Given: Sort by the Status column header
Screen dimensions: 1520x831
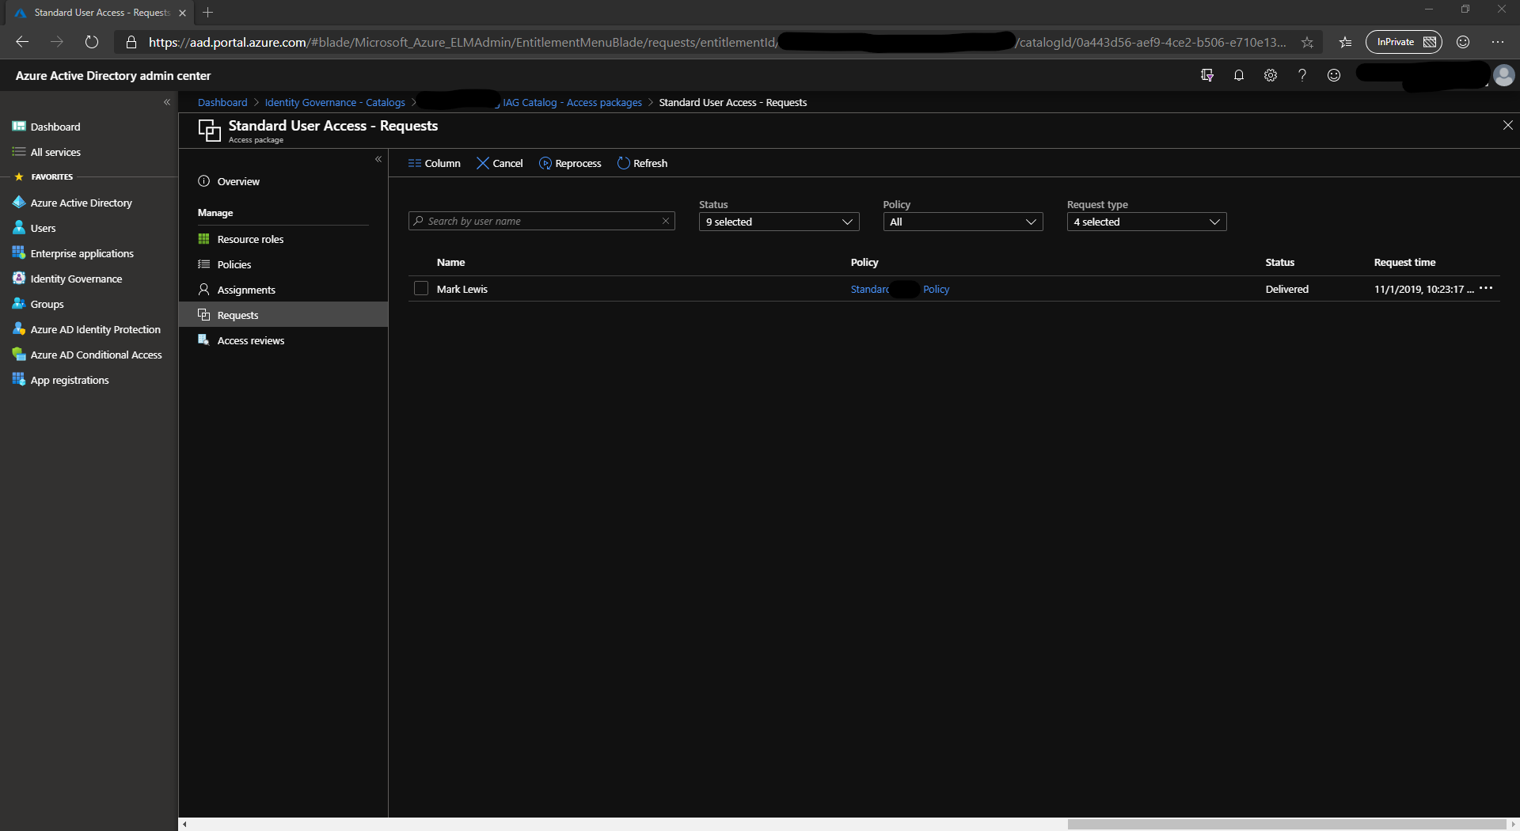Looking at the screenshot, I should 1280,263.
